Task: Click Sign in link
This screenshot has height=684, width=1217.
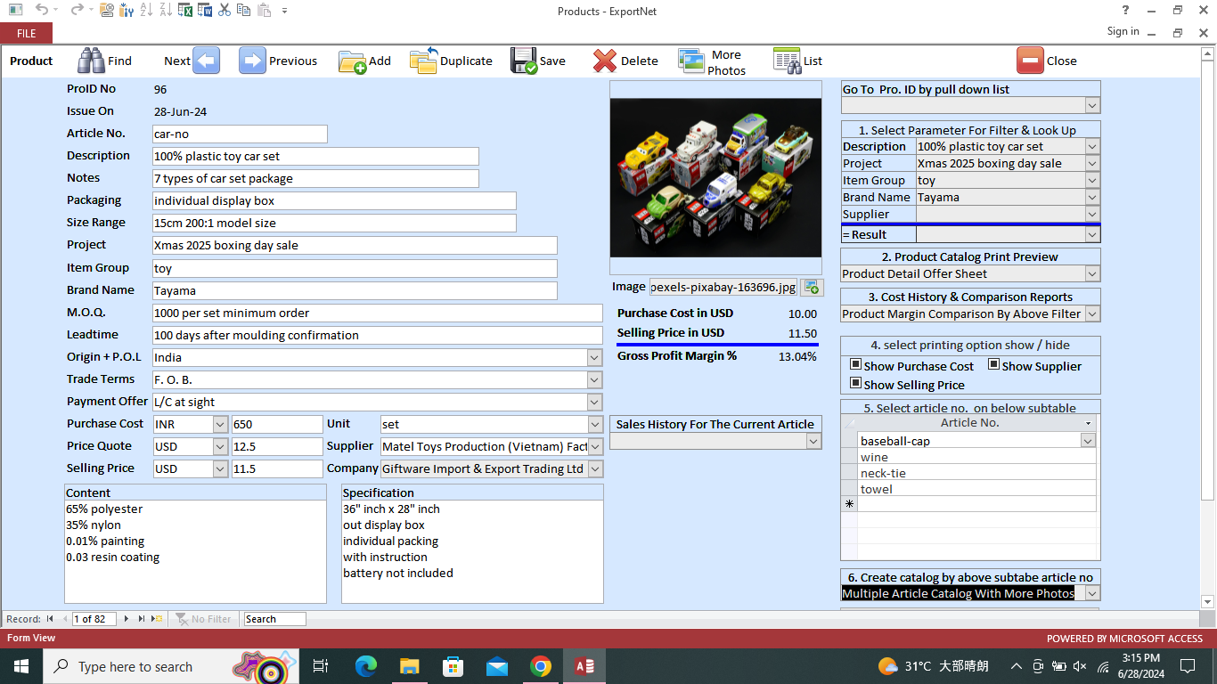Action: point(1123,31)
